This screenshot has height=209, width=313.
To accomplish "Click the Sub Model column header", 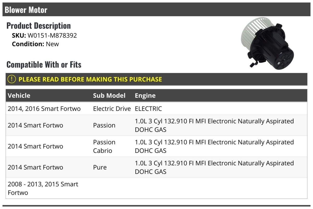I will (x=109, y=95).
